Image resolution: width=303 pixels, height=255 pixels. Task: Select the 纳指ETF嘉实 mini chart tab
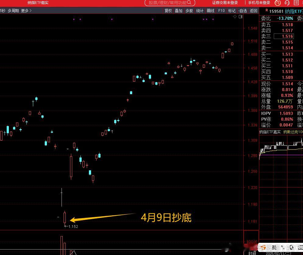[x=270, y=132]
